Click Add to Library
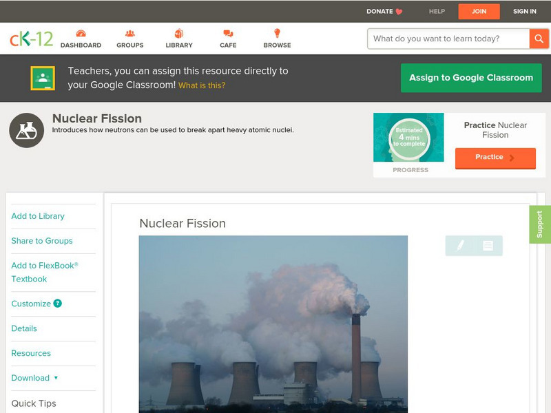551x413 pixels. click(x=38, y=216)
